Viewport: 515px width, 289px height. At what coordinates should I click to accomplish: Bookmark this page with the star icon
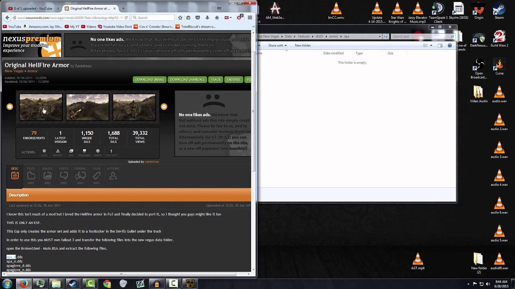(x=180, y=18)
